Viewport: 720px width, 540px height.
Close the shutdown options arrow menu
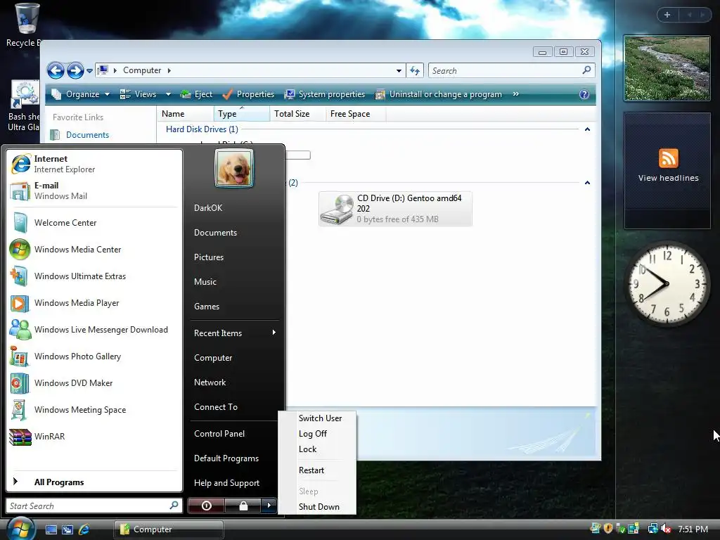point(269,506)
